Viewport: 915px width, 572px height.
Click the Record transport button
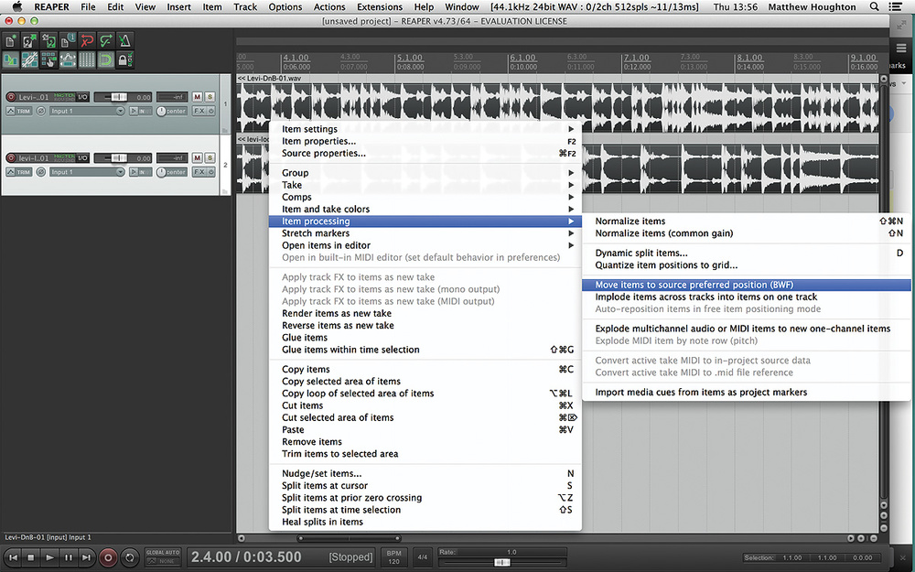coord(108,558)
